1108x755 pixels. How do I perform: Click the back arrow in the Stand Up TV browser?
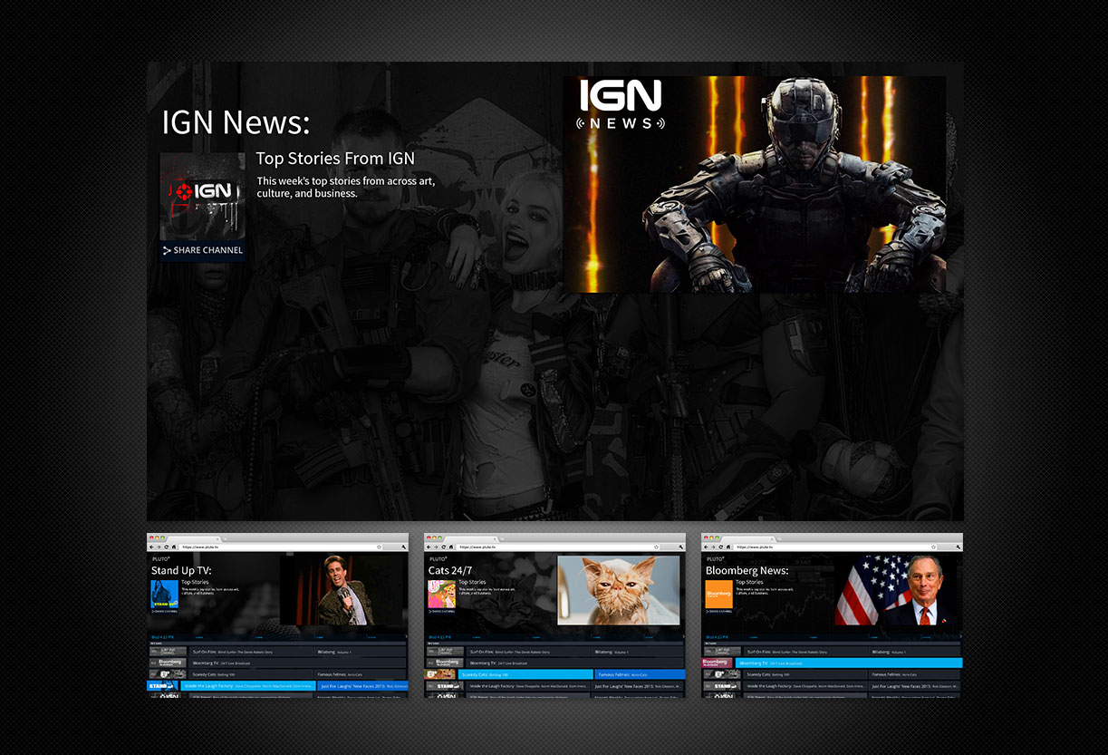click(151, 547)
